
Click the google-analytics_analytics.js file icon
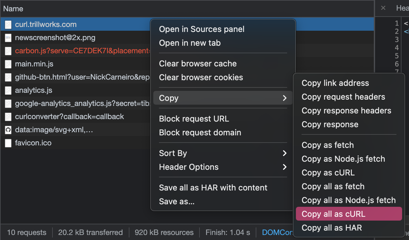click(8, 103)
